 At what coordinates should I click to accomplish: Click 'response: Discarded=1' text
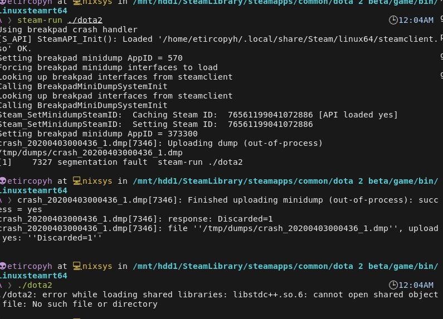(x=220, y=219)
